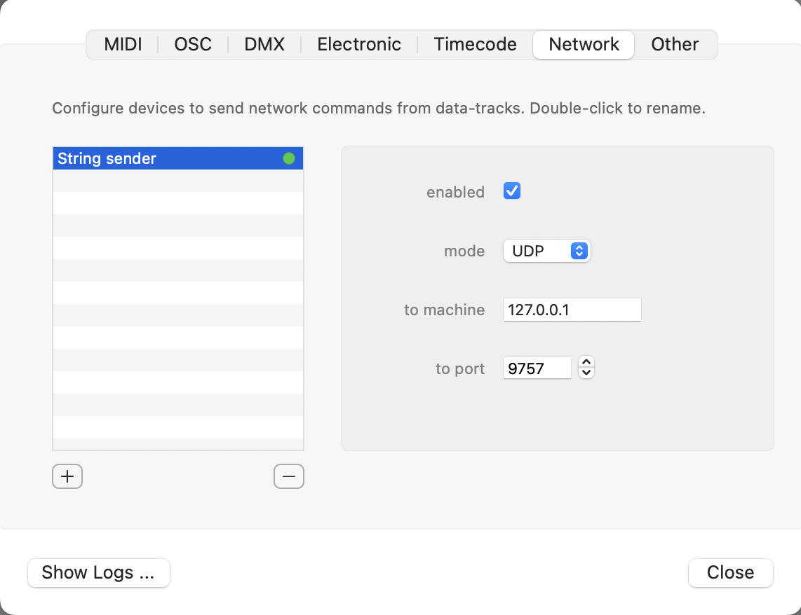Click the Show Logs button

pyautogui.click(x=99, y=572)
